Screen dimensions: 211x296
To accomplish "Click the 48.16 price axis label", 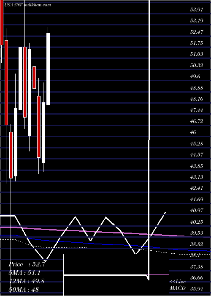I will coord(197,99).
